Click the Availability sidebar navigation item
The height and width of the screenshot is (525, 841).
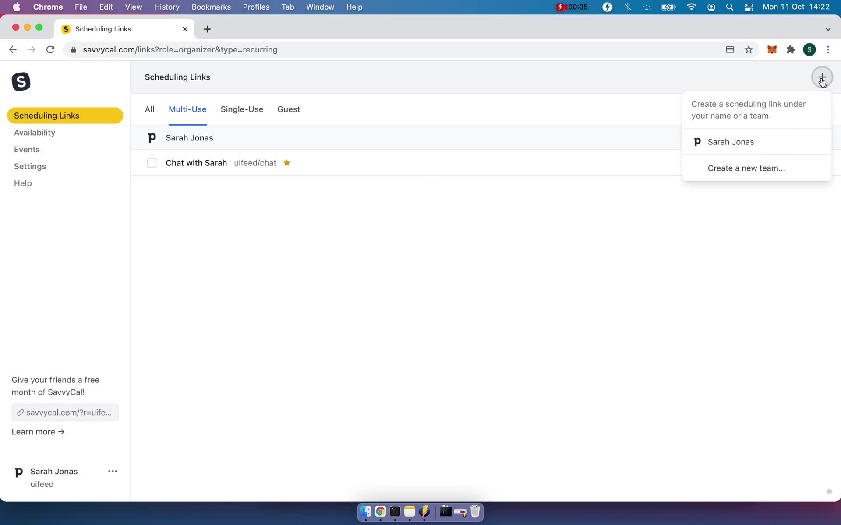pyautogui.click(x=35, y=133)
